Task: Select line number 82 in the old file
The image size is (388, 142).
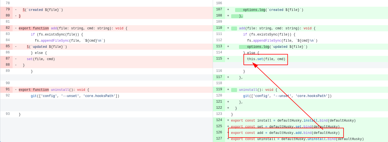Action: [8, 28]
